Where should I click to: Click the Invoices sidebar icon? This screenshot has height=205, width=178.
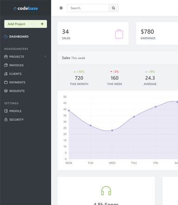pyautogui.click(x=6, y=65)
